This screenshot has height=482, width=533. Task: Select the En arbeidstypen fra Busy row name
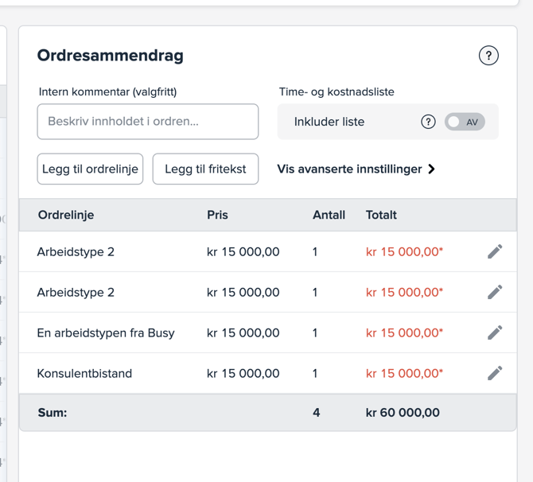(106, 332)
